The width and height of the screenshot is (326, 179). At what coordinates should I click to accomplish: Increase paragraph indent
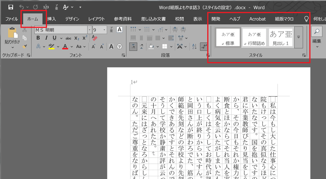tap(183, 29)
